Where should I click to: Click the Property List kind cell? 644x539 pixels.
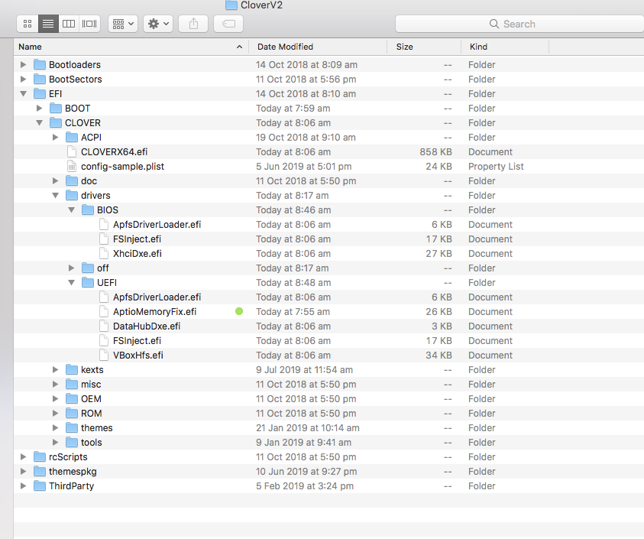[496, 166]
